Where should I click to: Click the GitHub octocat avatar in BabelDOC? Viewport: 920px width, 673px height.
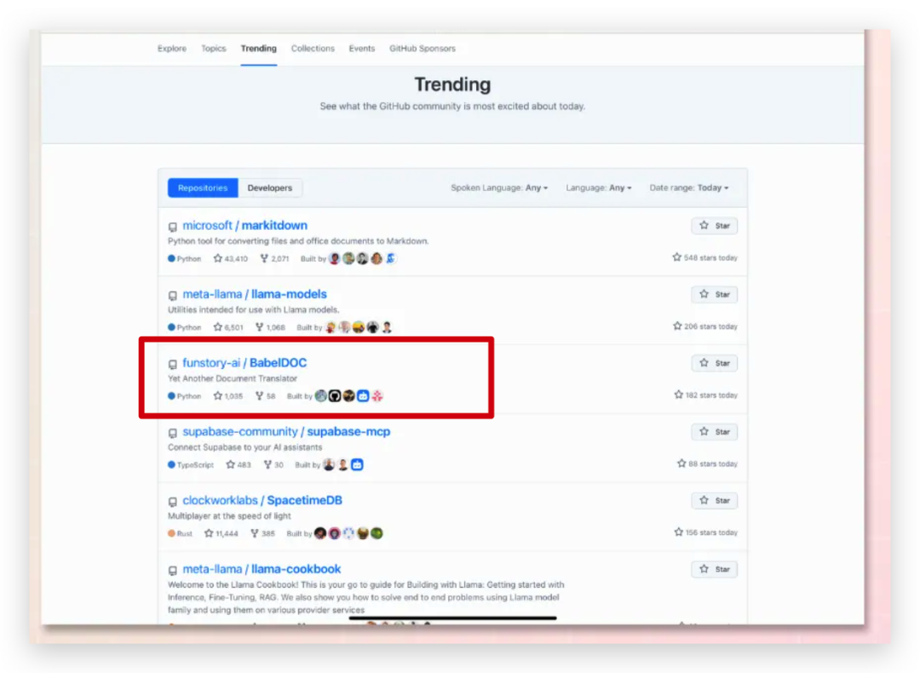[x=335, y=396]
